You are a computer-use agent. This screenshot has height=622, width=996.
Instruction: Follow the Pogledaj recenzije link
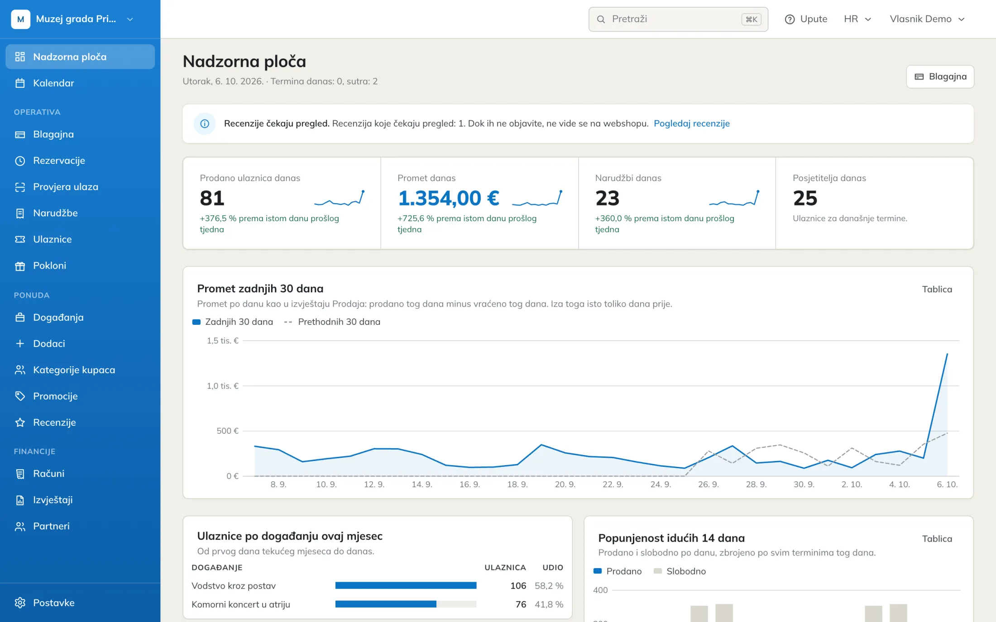point(691,123)
